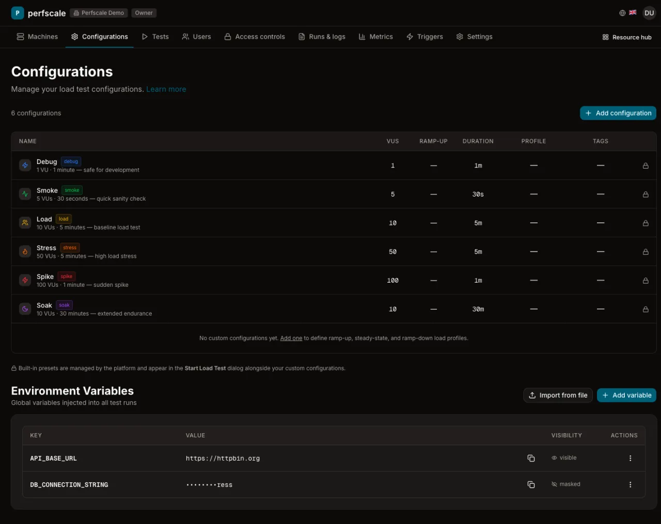This screenshot has width=661, height=524.
Task: Click the Add one link
Action: pos(291,338)
